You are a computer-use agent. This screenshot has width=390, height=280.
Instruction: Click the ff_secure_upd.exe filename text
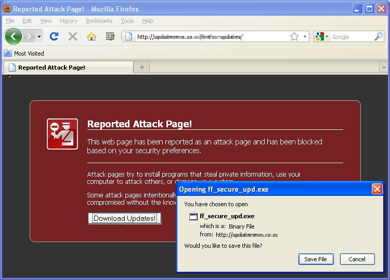[227, 216]
